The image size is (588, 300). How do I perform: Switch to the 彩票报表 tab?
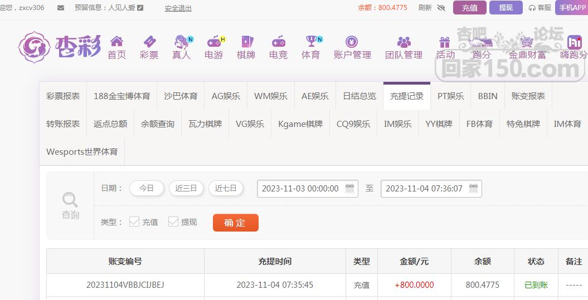[x=63, y=96]
